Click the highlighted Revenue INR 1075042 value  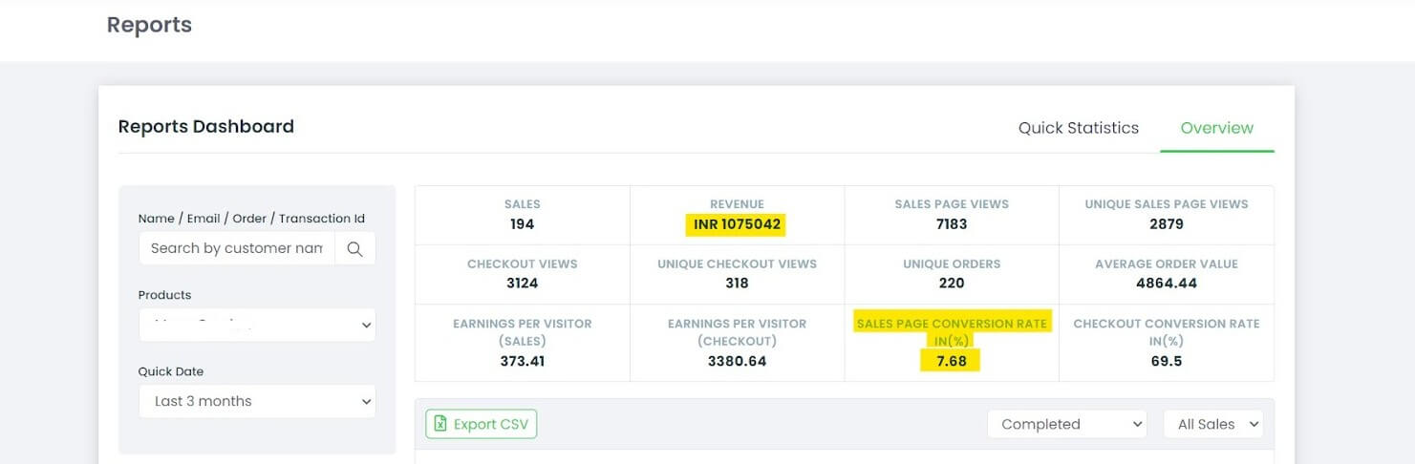pyautogui.click(x=736, y=224)
